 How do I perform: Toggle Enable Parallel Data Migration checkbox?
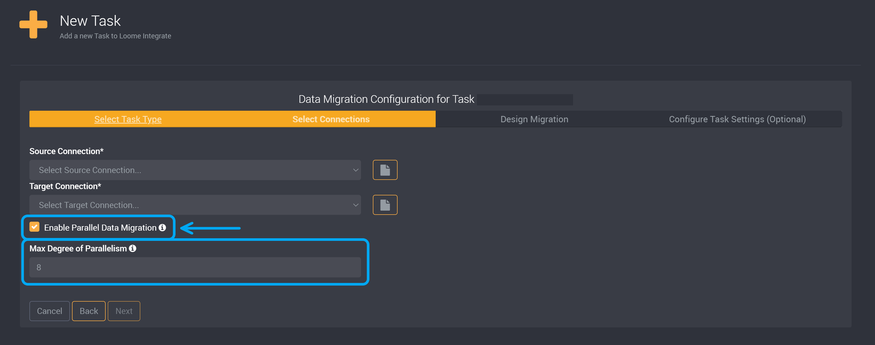pos(34,227)
